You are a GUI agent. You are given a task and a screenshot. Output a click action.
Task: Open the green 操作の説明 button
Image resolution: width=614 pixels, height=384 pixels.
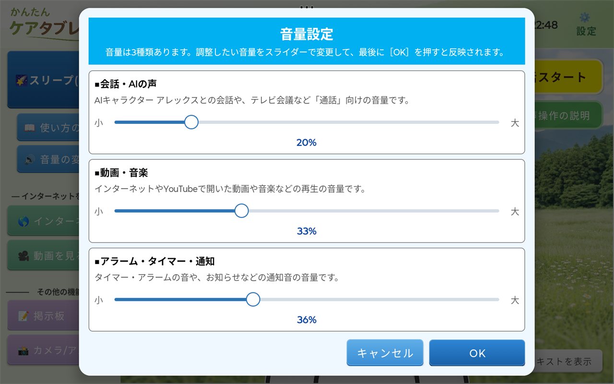pos(568,115)
